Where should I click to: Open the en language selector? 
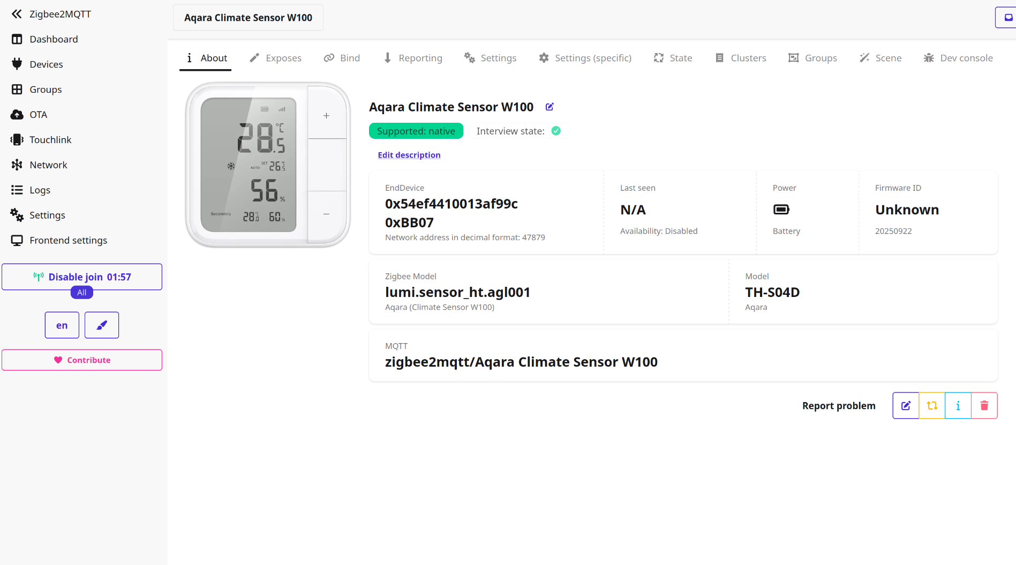(x=62, y=325)
